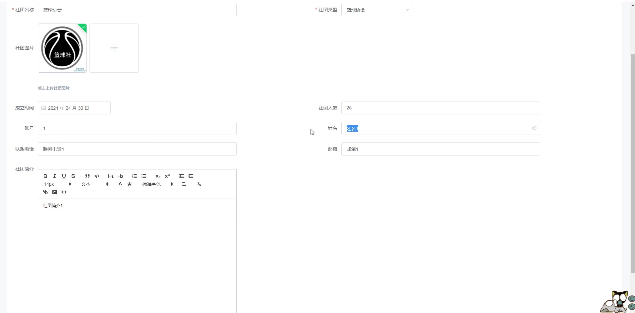
Task: Add a new image via the plus tile
Action: coord(114,48)
